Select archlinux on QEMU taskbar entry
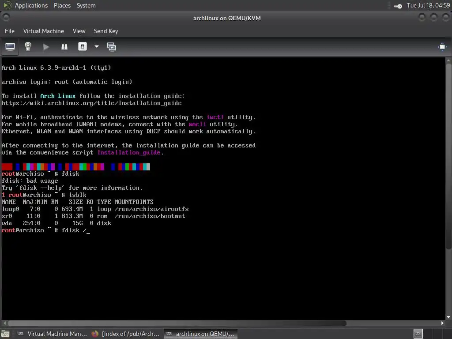Screen dimensions: 452x339 tap(201, 334)
